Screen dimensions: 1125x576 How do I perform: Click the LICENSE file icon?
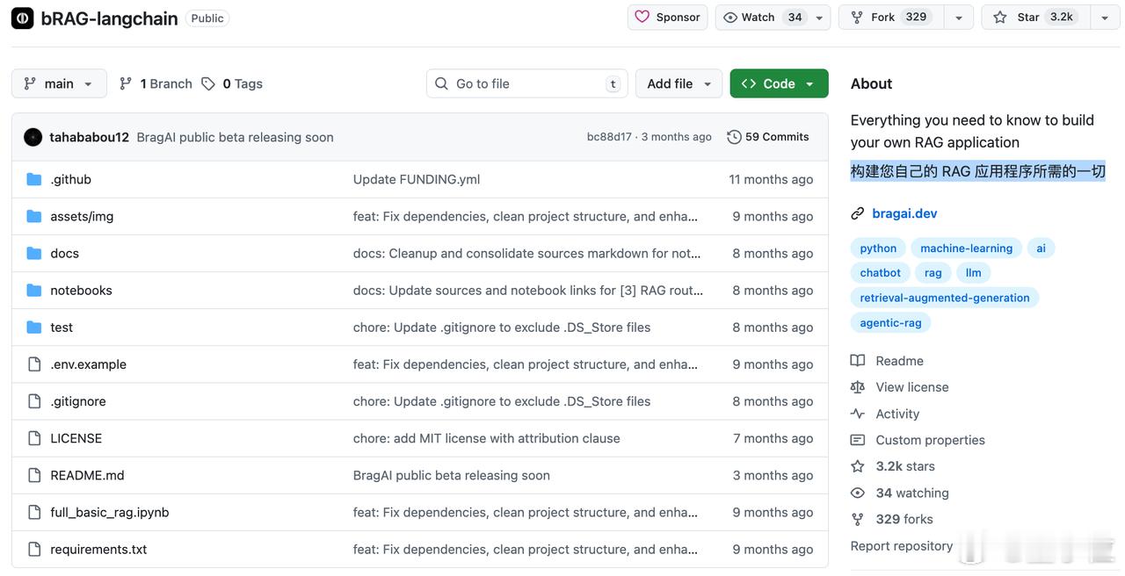pos(34,438)
